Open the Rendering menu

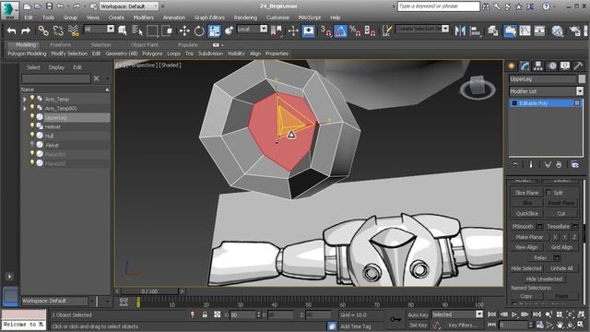coord(245,18)
